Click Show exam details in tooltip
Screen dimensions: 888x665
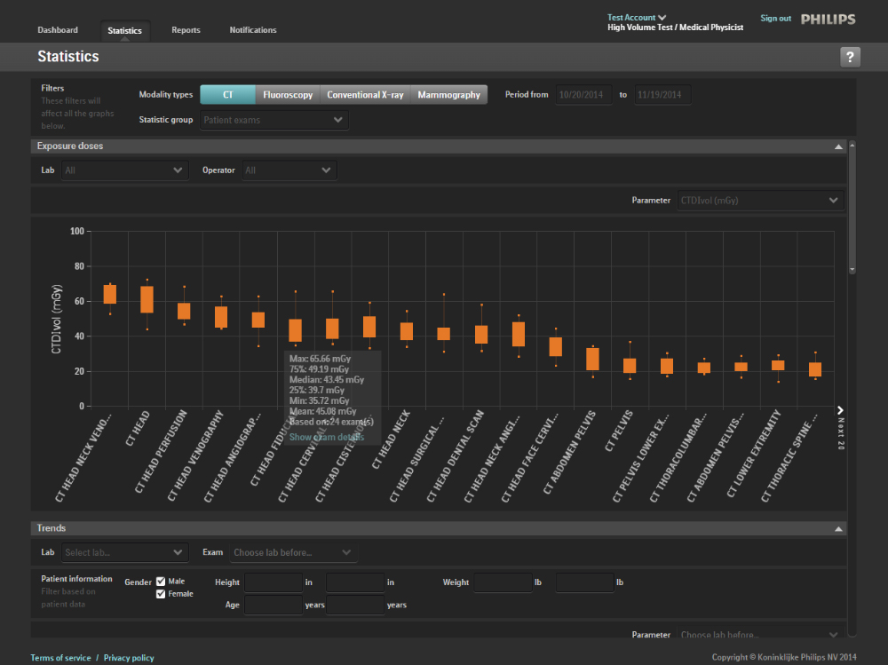pos(326,437)
